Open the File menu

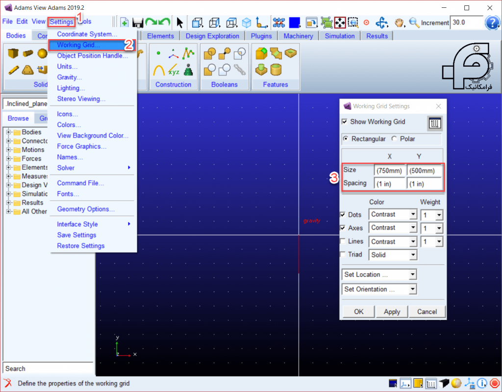(7, 22)
